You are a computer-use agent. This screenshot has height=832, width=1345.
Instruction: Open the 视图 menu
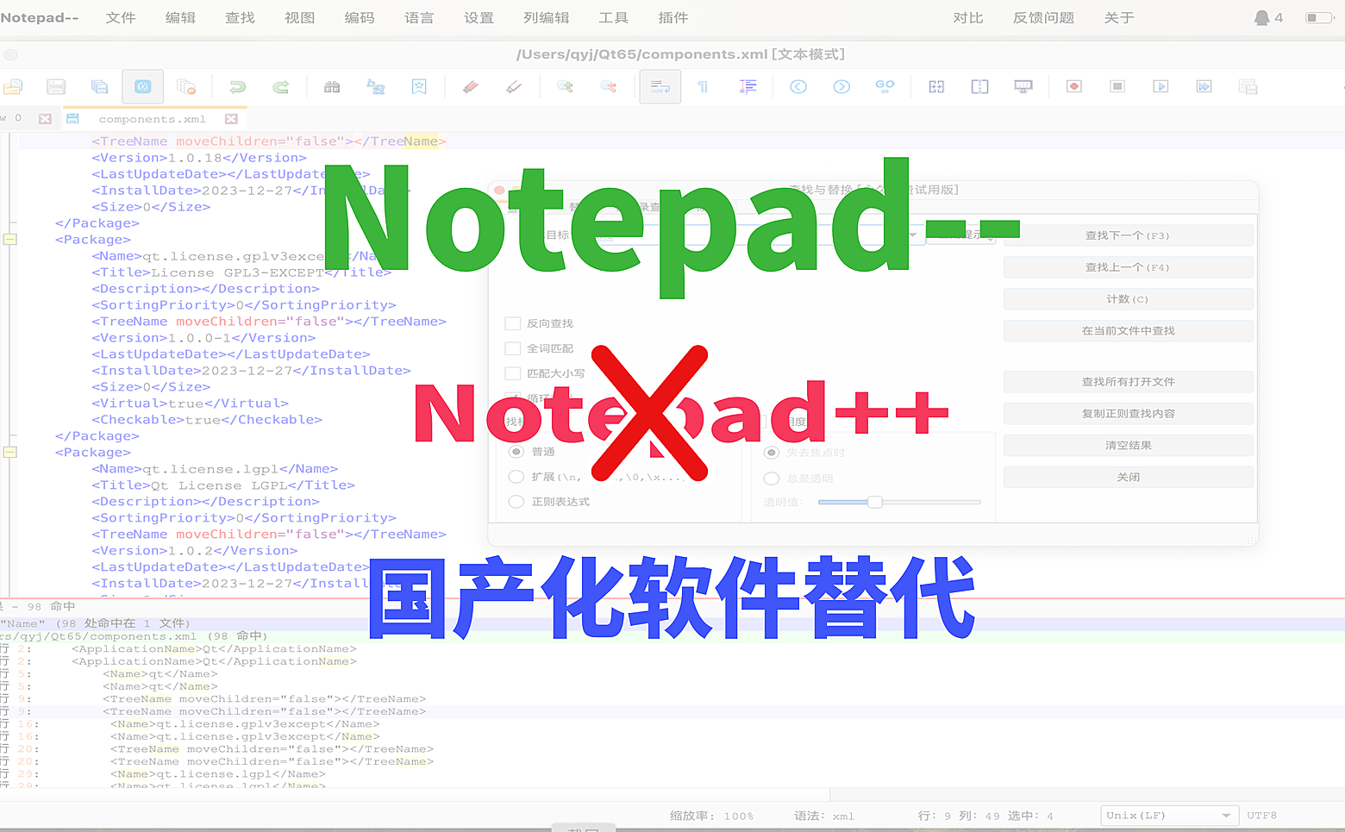pyautogui.click(x=299, y=17)
